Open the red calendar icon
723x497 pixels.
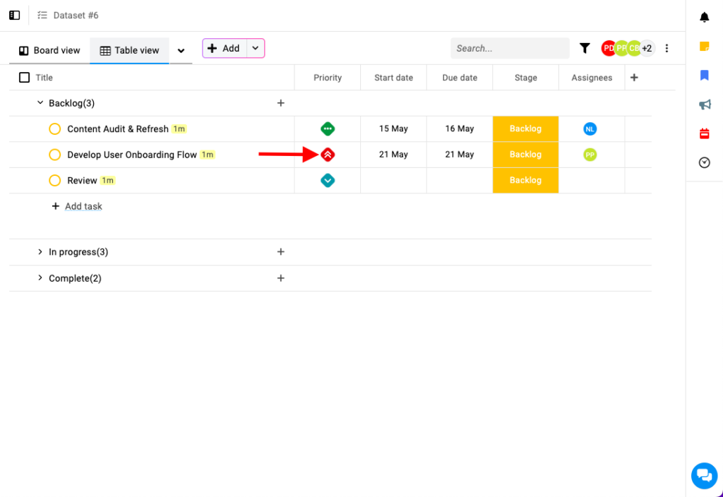704,133
